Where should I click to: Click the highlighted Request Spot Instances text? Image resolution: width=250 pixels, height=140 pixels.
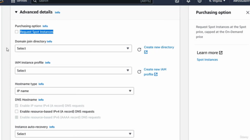pyautogui.click(x=36, y=32)
